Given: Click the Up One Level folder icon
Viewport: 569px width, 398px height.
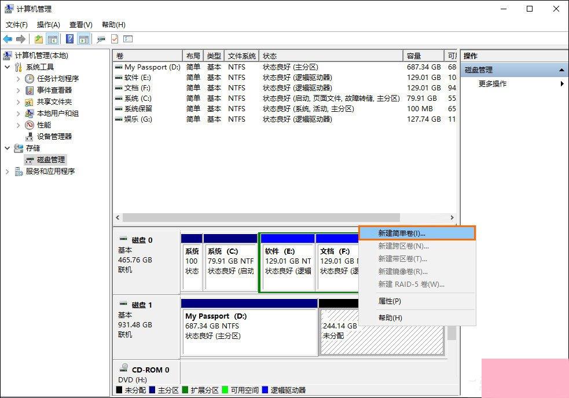Looking at the screenshot, I should coord(39,39).
